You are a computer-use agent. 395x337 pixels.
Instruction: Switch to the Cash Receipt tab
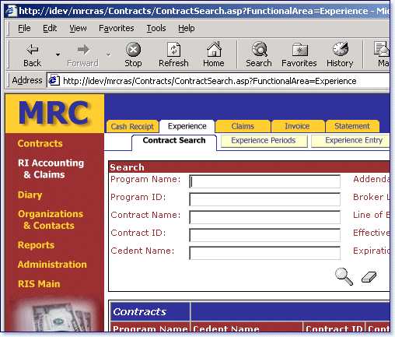[132, 126]
